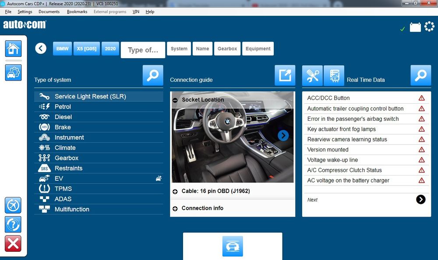Viewport: 438px width, 260px height.
Task: Select the Petrol system type
Action: point(99,107)
